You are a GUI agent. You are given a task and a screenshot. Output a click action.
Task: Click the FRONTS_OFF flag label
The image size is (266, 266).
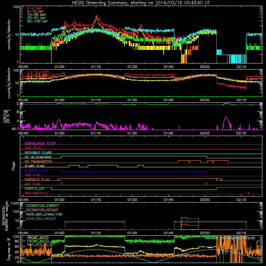pos(35,189)
